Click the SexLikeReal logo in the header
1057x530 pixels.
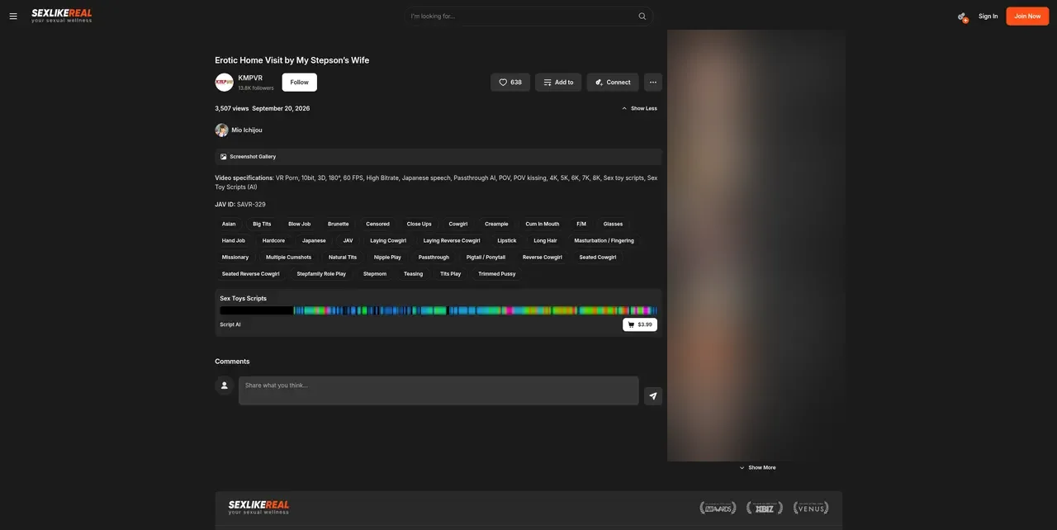click(62, 16)
